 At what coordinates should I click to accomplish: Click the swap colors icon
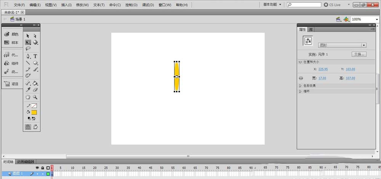tap(34, 118)
